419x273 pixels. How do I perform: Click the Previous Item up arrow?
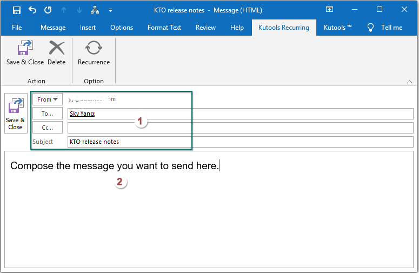64,10
